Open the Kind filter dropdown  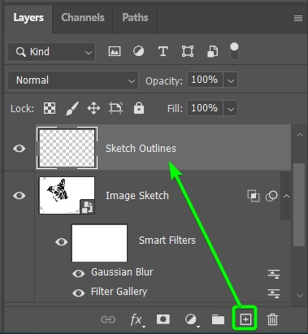pos(51,52)
